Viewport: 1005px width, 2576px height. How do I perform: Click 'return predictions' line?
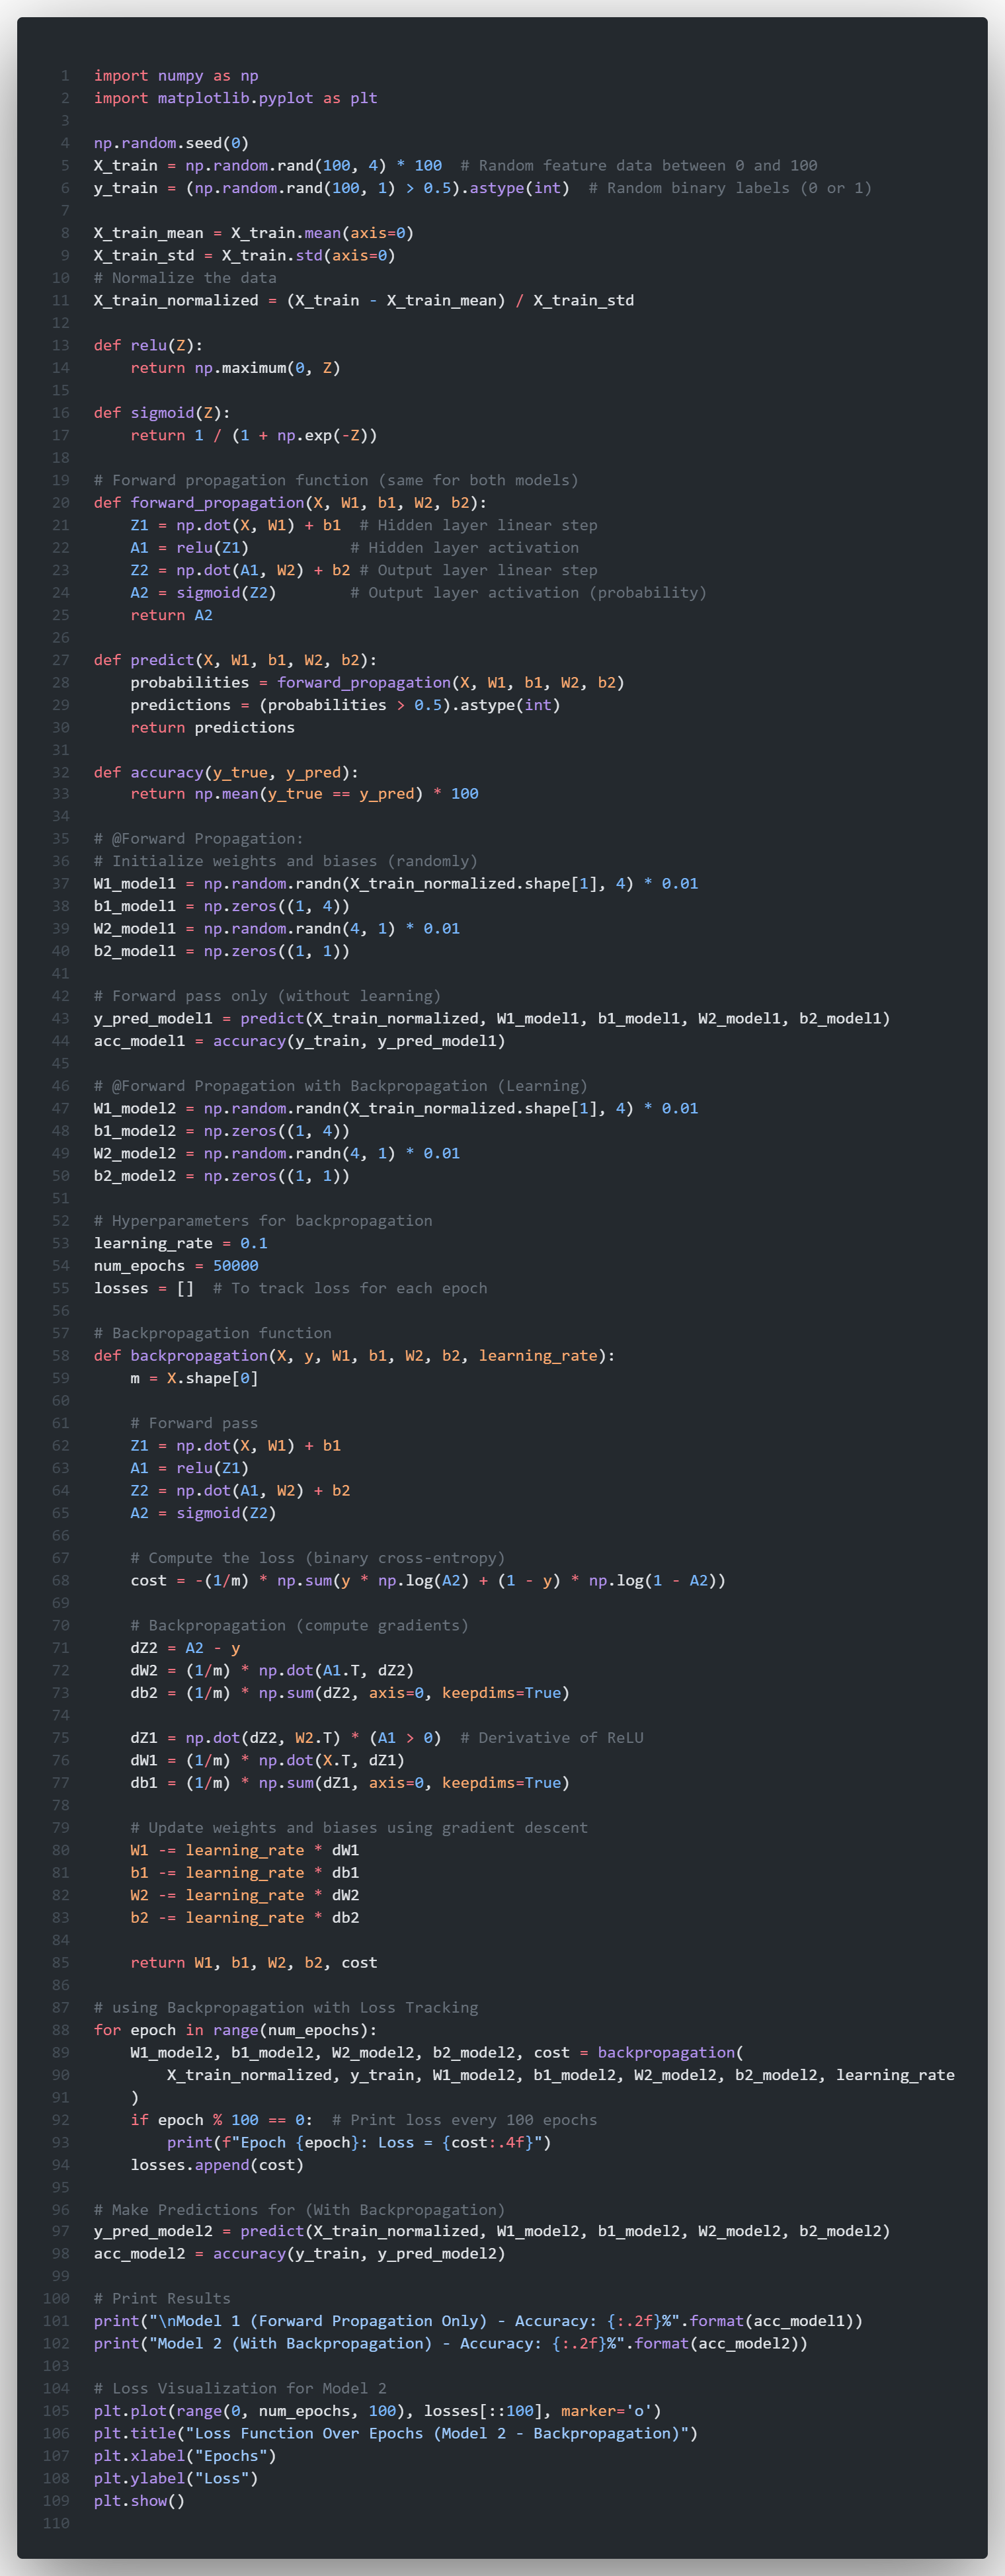click(x=212, y=728)
